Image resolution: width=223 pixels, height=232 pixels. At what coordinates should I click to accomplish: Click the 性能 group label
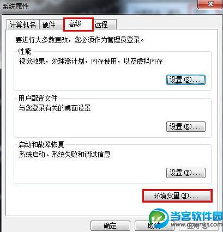pos(25,52)
